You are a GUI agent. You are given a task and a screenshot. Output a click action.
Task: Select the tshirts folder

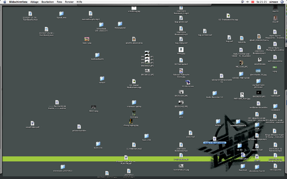pyautogui.click(x=218, y=122)
